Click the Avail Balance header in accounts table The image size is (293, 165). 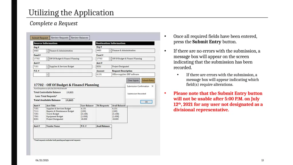coord(119,106)
